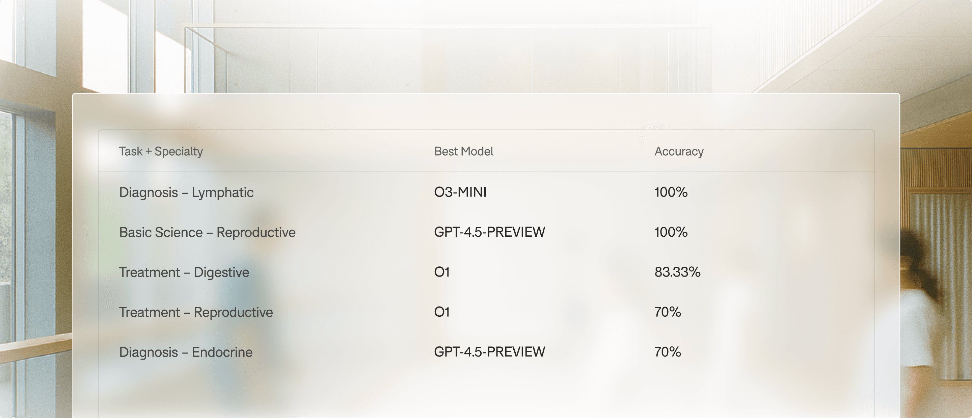The height and width of the screenshot is (418, 972).
Task: Select the Treatment – Digestive row label
Action: pyautogui.click(x=184, y=272)
